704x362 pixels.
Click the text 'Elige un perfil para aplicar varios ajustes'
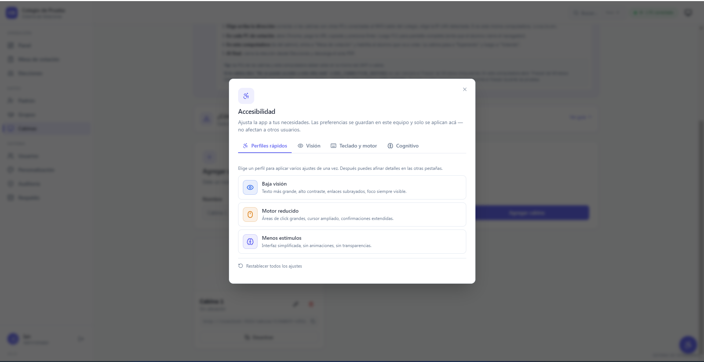coord(281,168)
